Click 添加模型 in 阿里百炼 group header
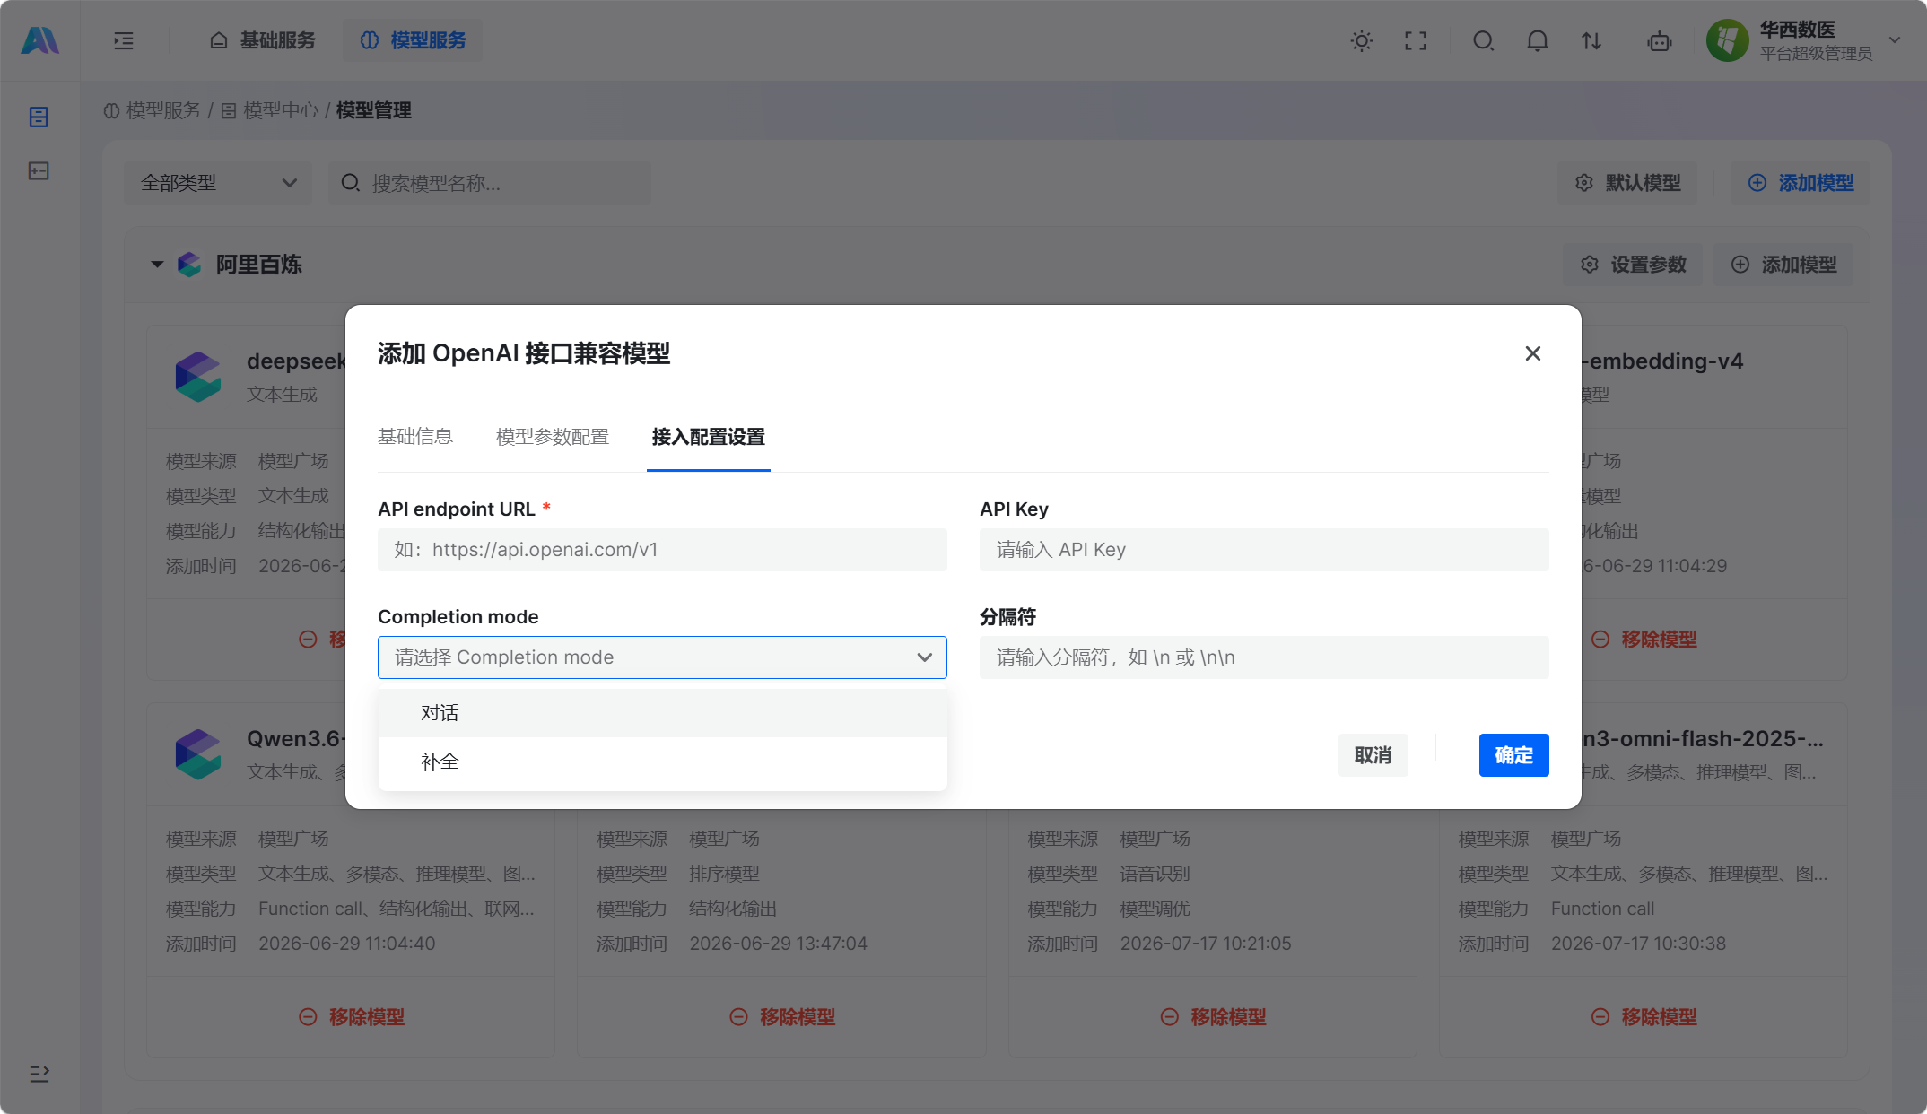 pyautogui.click(x=1784, y=265)
